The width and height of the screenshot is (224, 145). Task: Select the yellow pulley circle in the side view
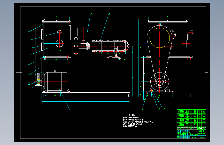coord(160,38)
